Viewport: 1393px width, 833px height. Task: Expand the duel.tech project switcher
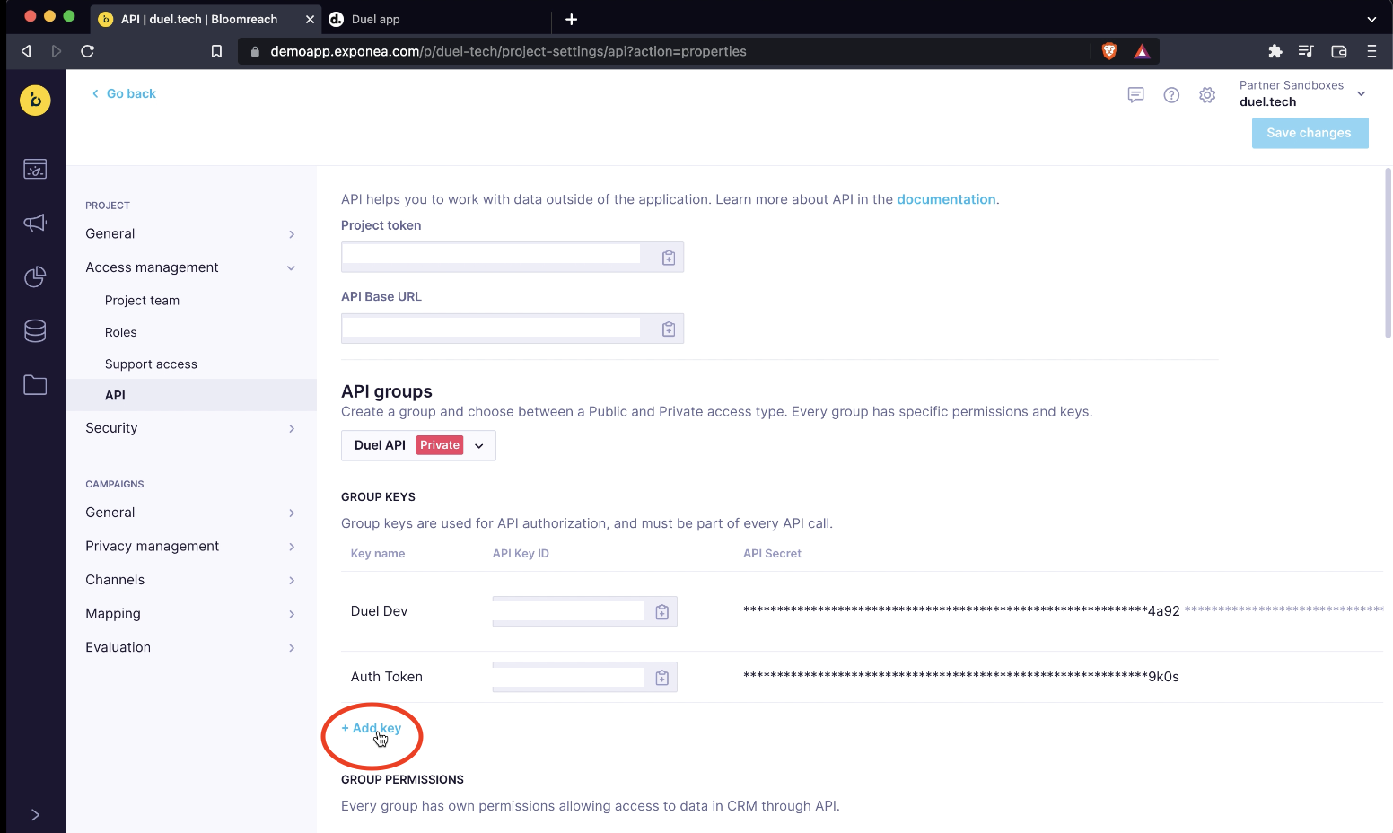pyautogui.click(x=1361, y=93)
